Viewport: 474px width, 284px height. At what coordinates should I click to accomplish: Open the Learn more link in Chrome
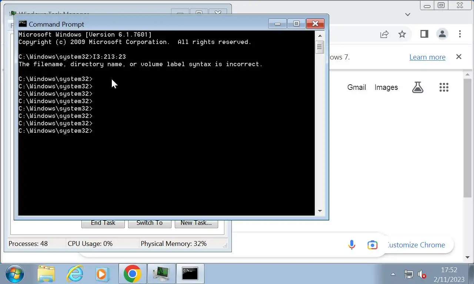(427, 57)
